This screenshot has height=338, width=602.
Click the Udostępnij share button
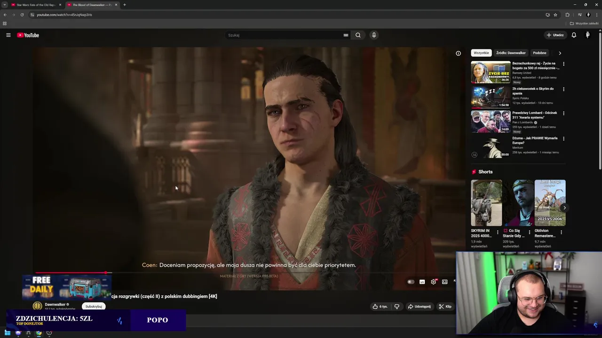tap(419, 307)
